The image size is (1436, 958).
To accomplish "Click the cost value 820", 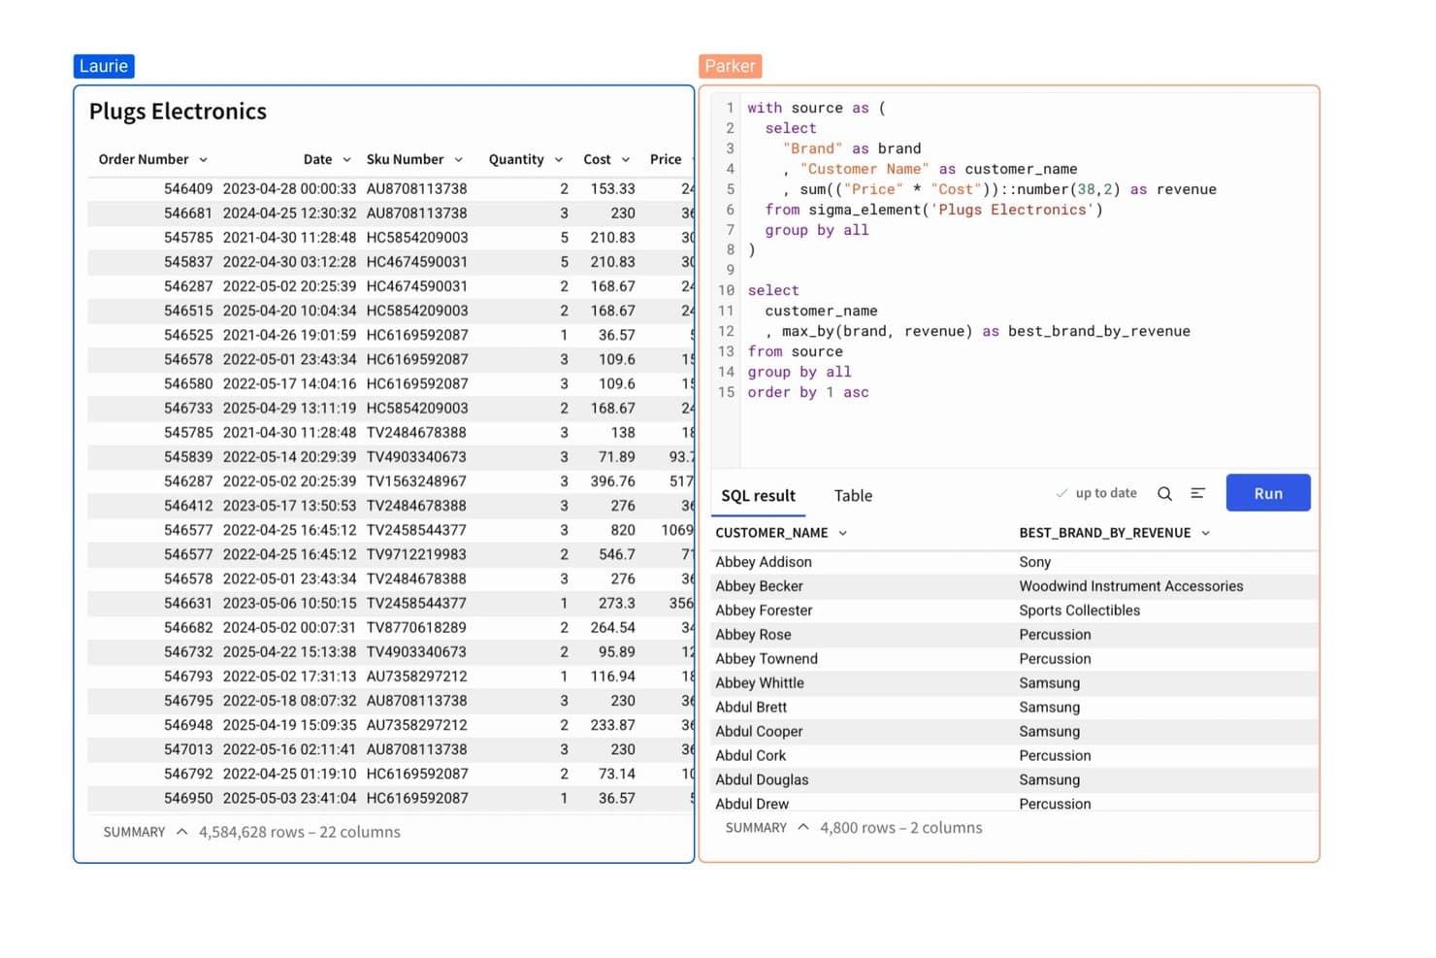I will click(x=623, y=530).
